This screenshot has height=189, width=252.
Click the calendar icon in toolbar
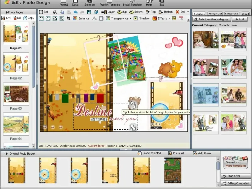(x=181, y=19)
